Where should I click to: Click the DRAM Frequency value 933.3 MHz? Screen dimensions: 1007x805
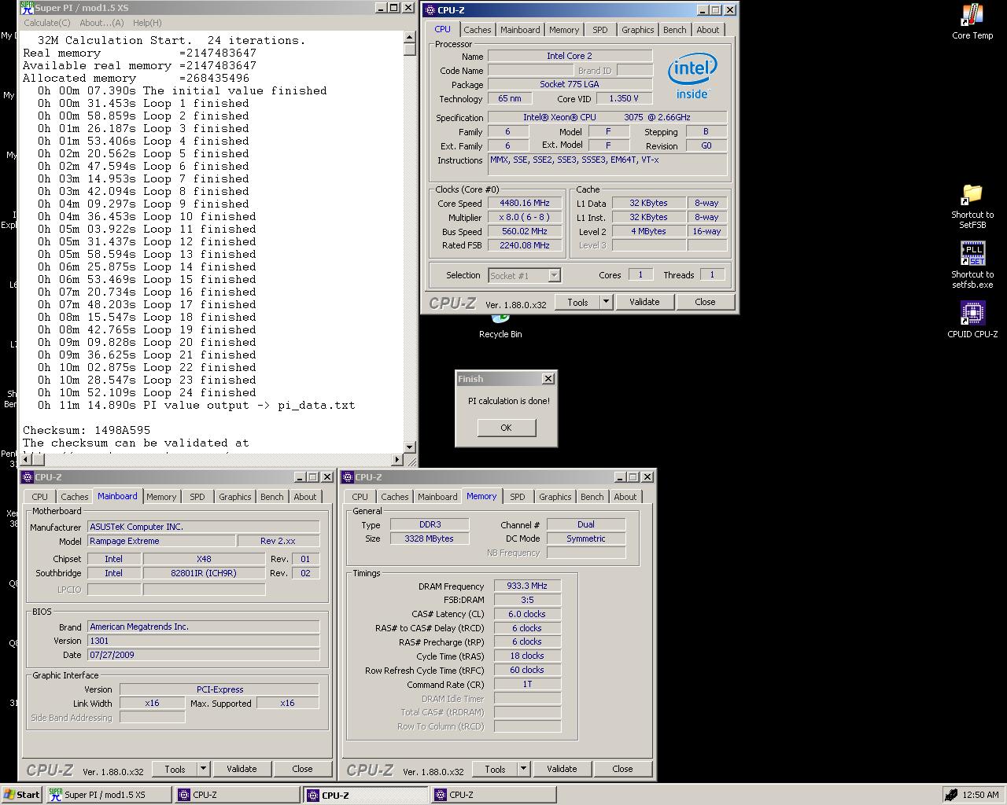click(x=527, y=586)
